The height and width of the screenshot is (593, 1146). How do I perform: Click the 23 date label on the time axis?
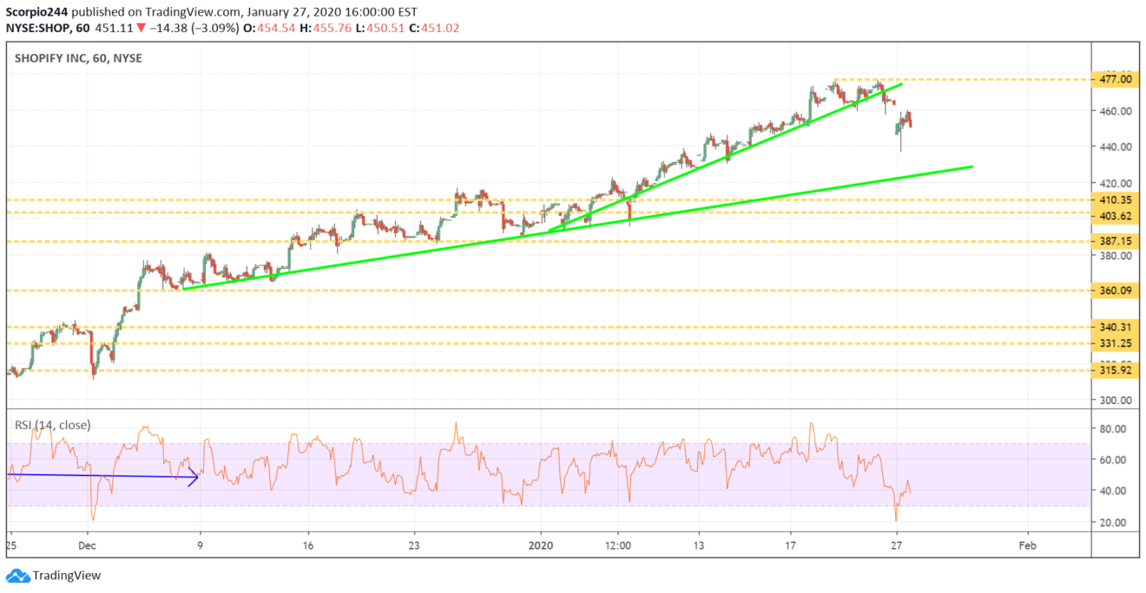click(413, 547)
